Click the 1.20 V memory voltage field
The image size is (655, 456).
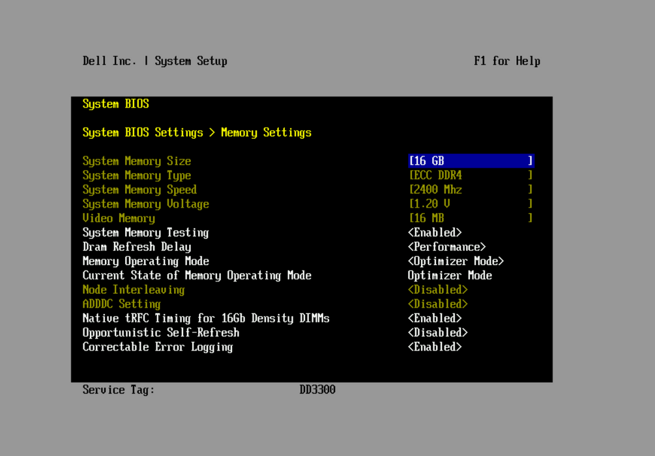click(471, 204)
